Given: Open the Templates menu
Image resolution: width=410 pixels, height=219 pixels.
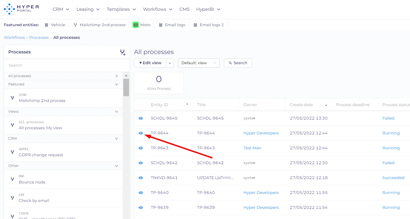Looking at the screenshot, I should [x=121, y=9].
